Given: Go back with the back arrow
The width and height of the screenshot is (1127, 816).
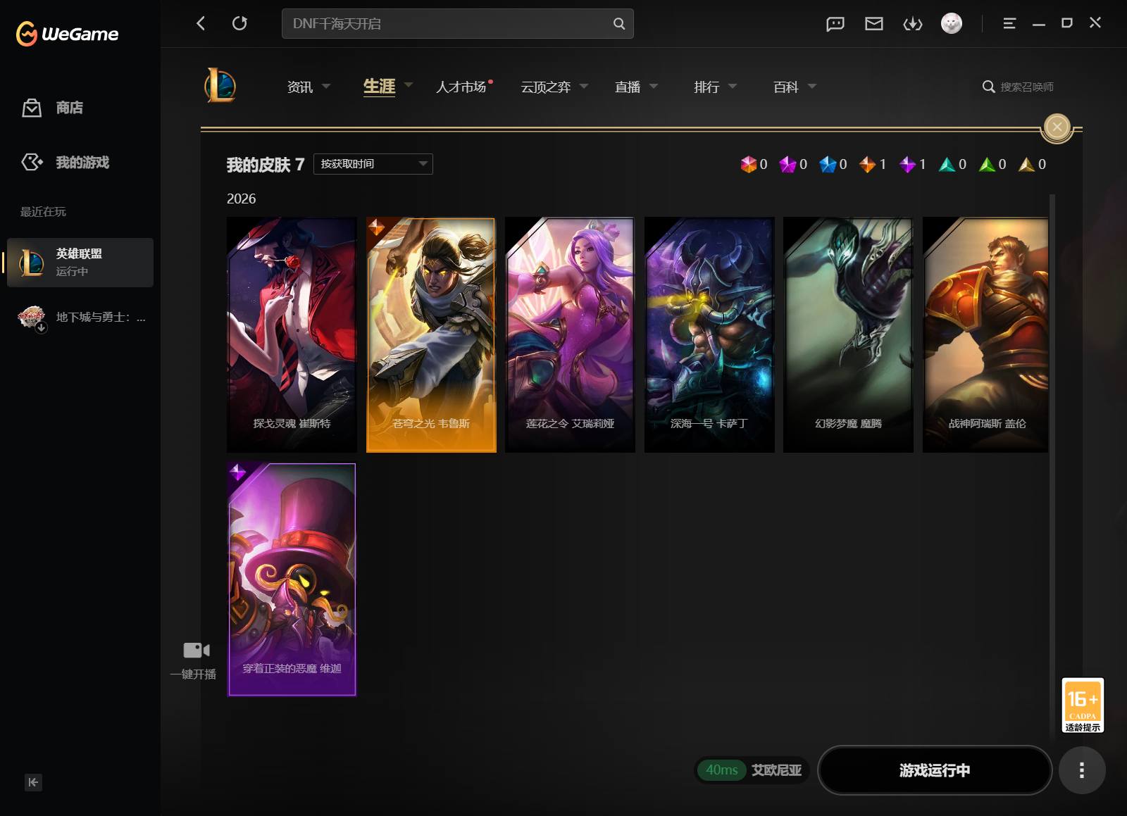Looking at the screenshot, I should click(201, 23).
